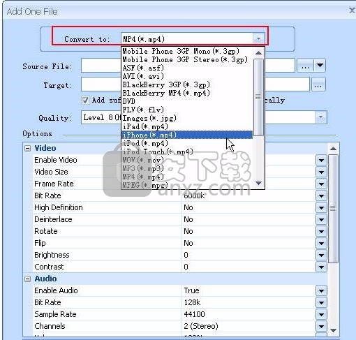Open Brightness dropdown arrow
The width and height of the screenshot is (356, 340).
point(321,255)
